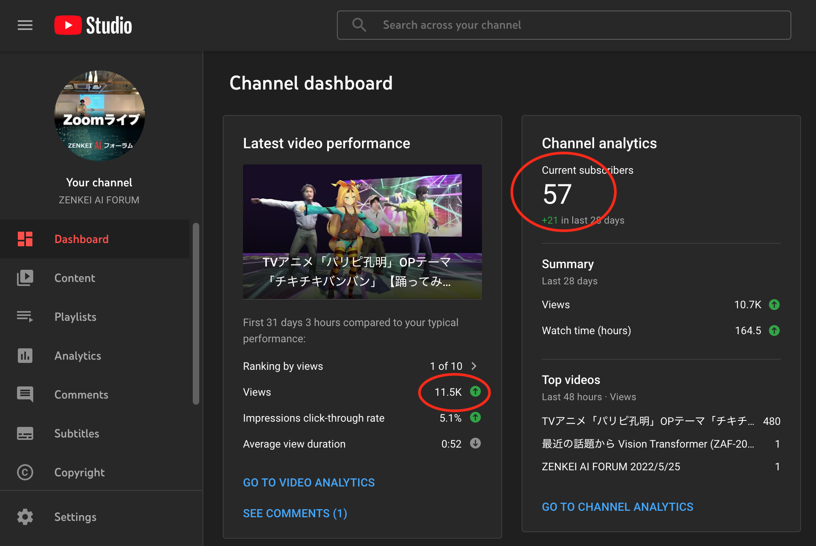
Task: Click the Copyright symbol icon
Action: [x=25, y=472]
